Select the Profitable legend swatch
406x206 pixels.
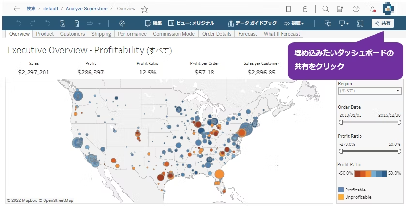341,190
